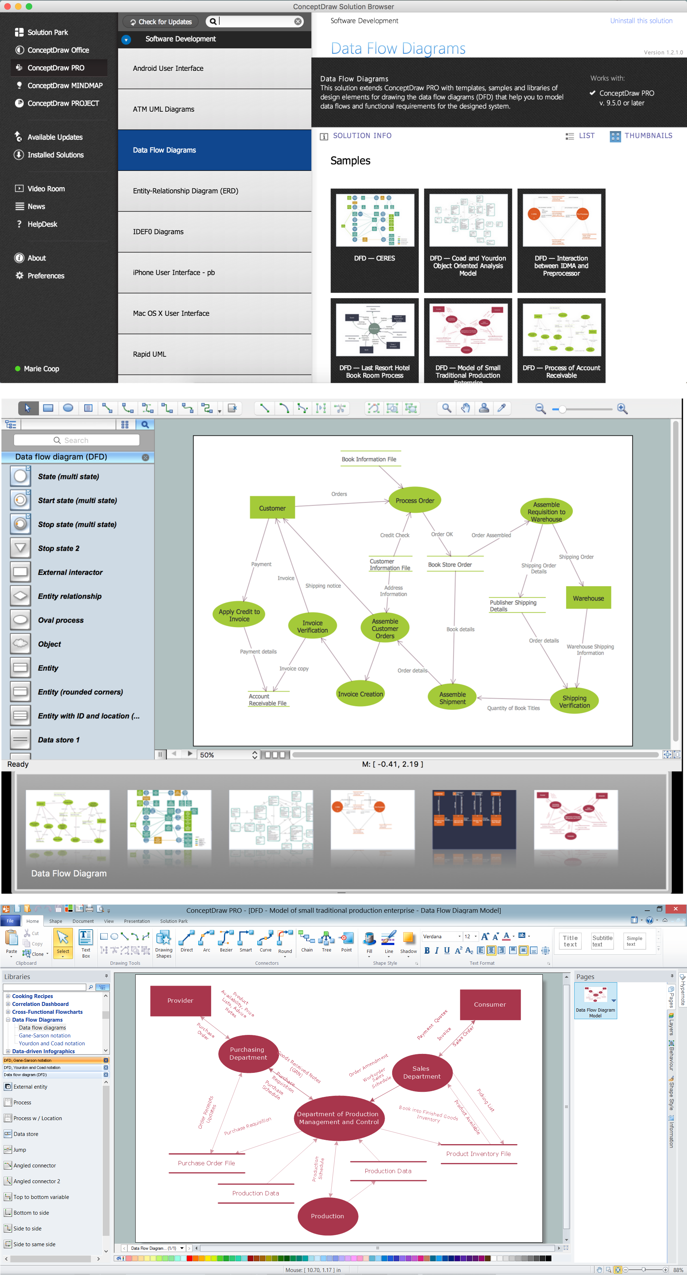Open the Verdana font name dropdown
Viewport: 687px width, 1277px height.
pos(460,936)
